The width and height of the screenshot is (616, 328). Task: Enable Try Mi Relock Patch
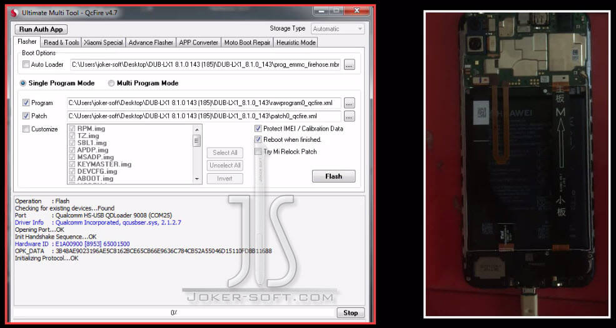click(x=258, y=151)
